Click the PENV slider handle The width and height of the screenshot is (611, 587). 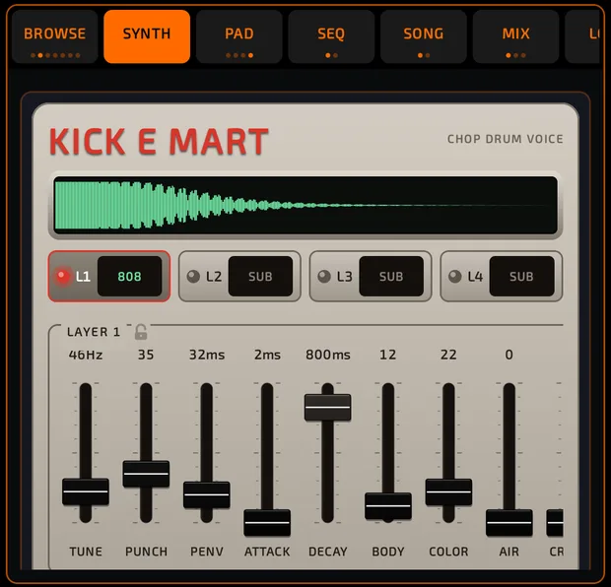click(x=207, y=494)
